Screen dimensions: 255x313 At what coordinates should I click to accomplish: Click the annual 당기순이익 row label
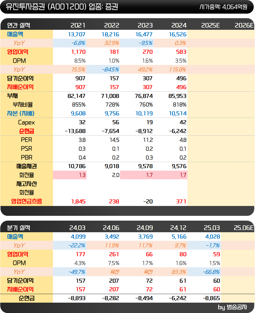tap(20, 78)
